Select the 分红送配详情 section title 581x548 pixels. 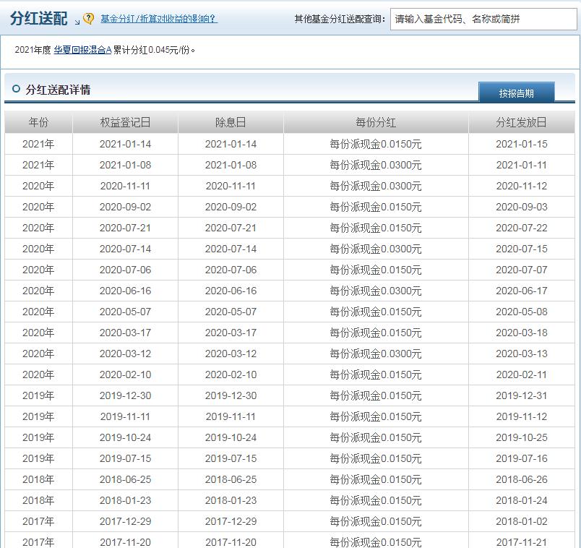[59, 90]
